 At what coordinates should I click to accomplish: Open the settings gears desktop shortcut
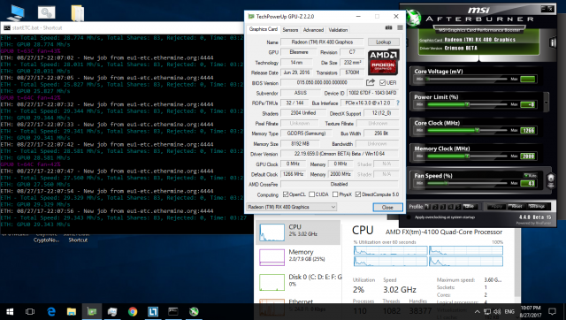[x=46, y=12]
